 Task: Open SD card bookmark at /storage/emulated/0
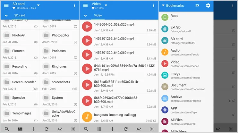pos(186,40)
